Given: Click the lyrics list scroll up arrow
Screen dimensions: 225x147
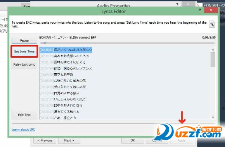Looking at the screenshot, I should 213,50.
